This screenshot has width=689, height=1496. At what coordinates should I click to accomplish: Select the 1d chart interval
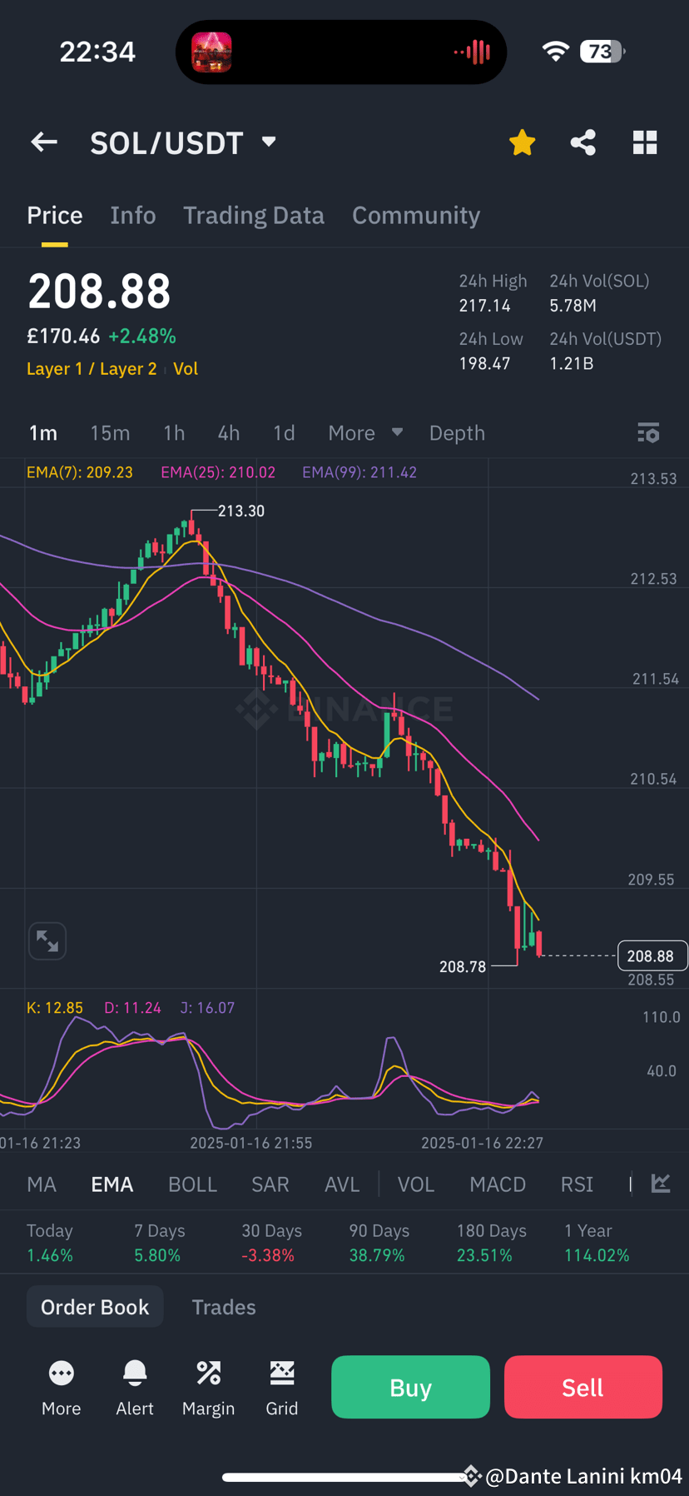(x=284, y=433)
